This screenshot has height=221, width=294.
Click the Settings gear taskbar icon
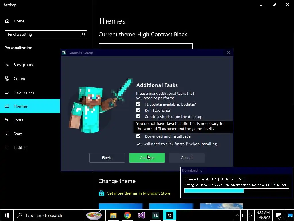pyautogui.click(x=169, y=215)
